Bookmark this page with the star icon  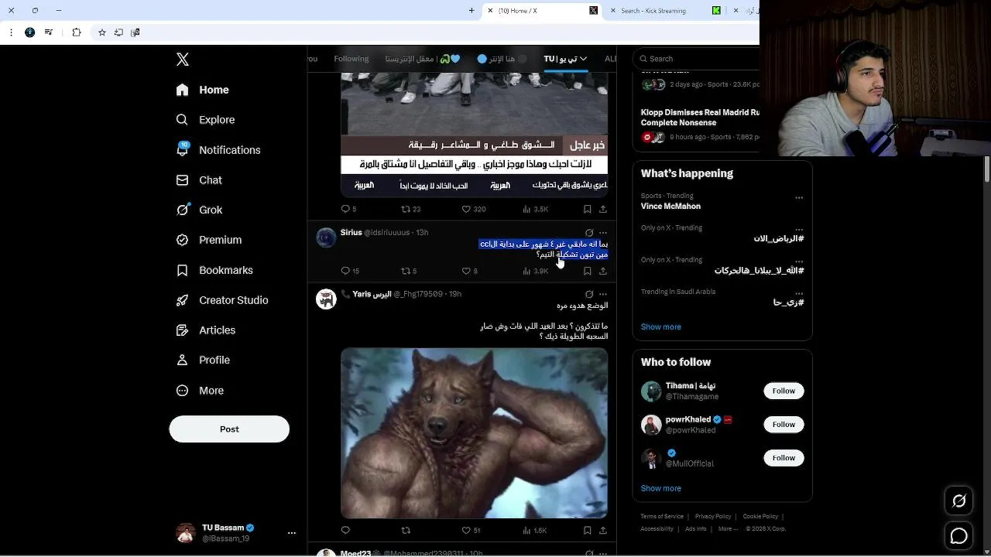click(101, 32)
